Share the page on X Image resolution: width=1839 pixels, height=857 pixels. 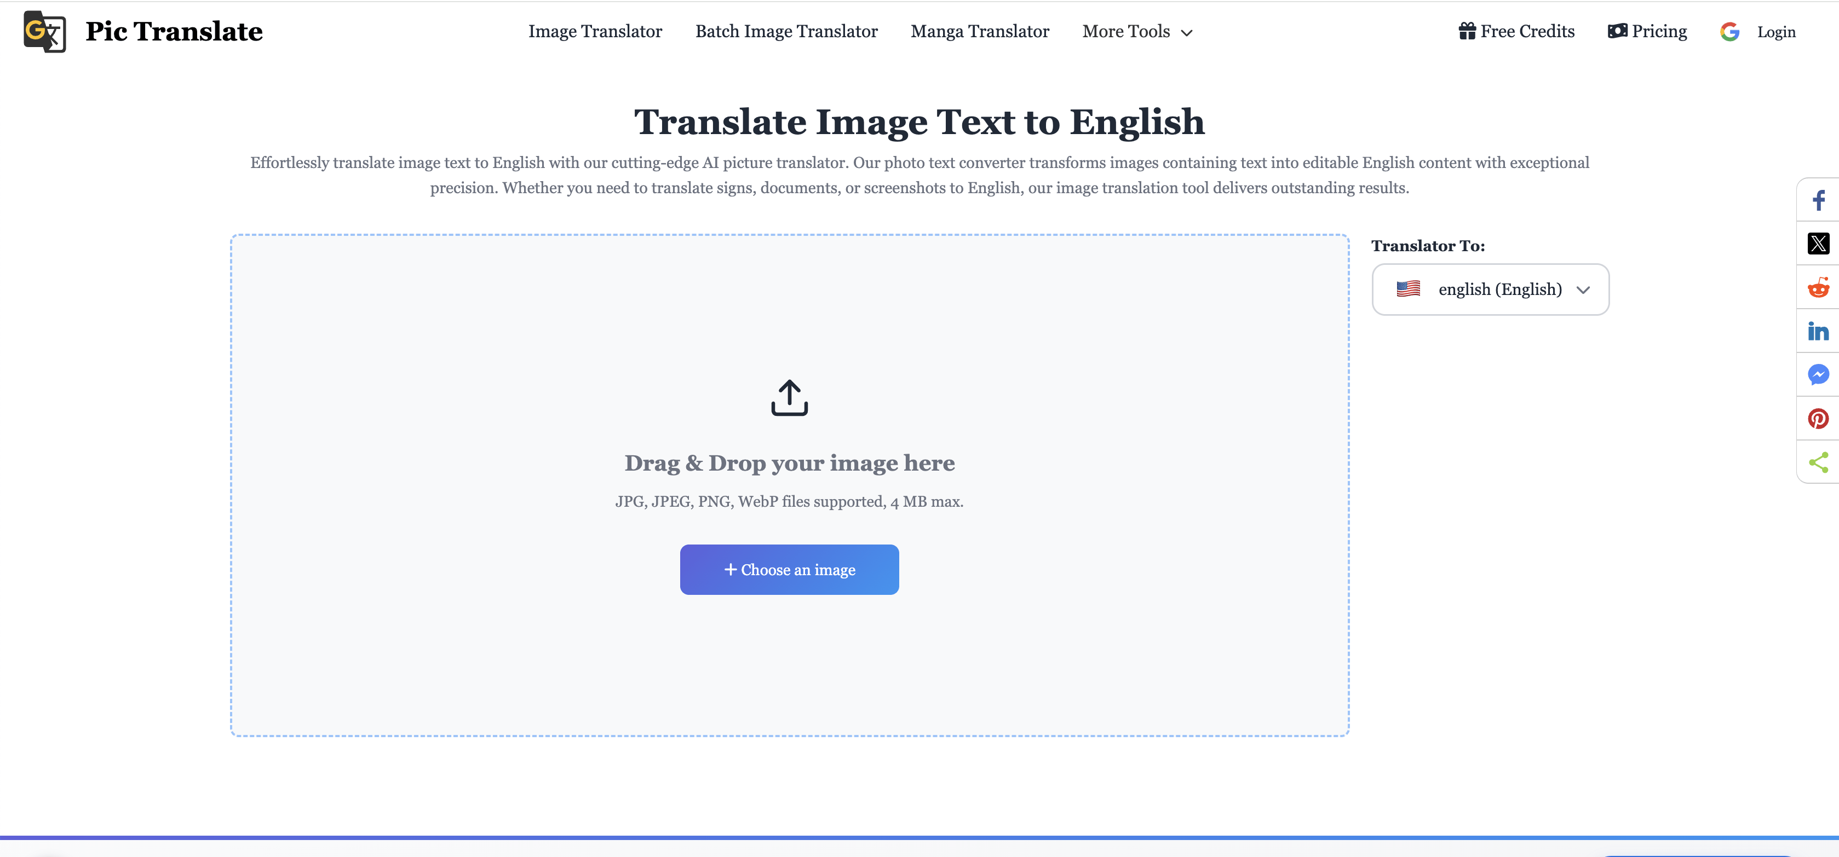coord(1819,244)
